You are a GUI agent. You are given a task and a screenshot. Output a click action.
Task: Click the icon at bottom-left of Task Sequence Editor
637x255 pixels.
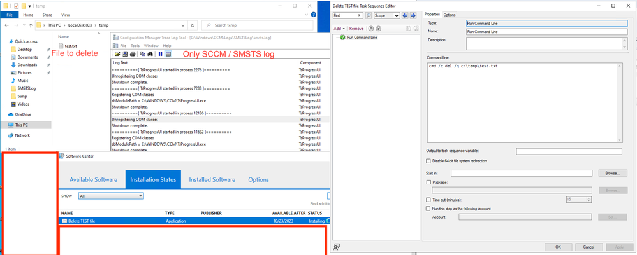click(x=337, y=247)
